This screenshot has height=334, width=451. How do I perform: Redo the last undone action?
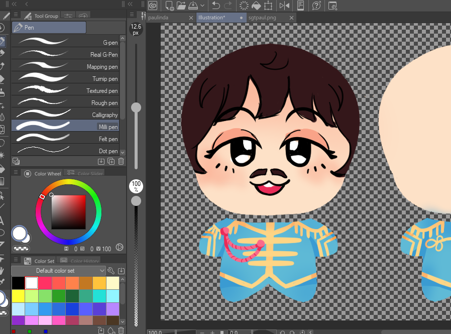coord(228,6)
